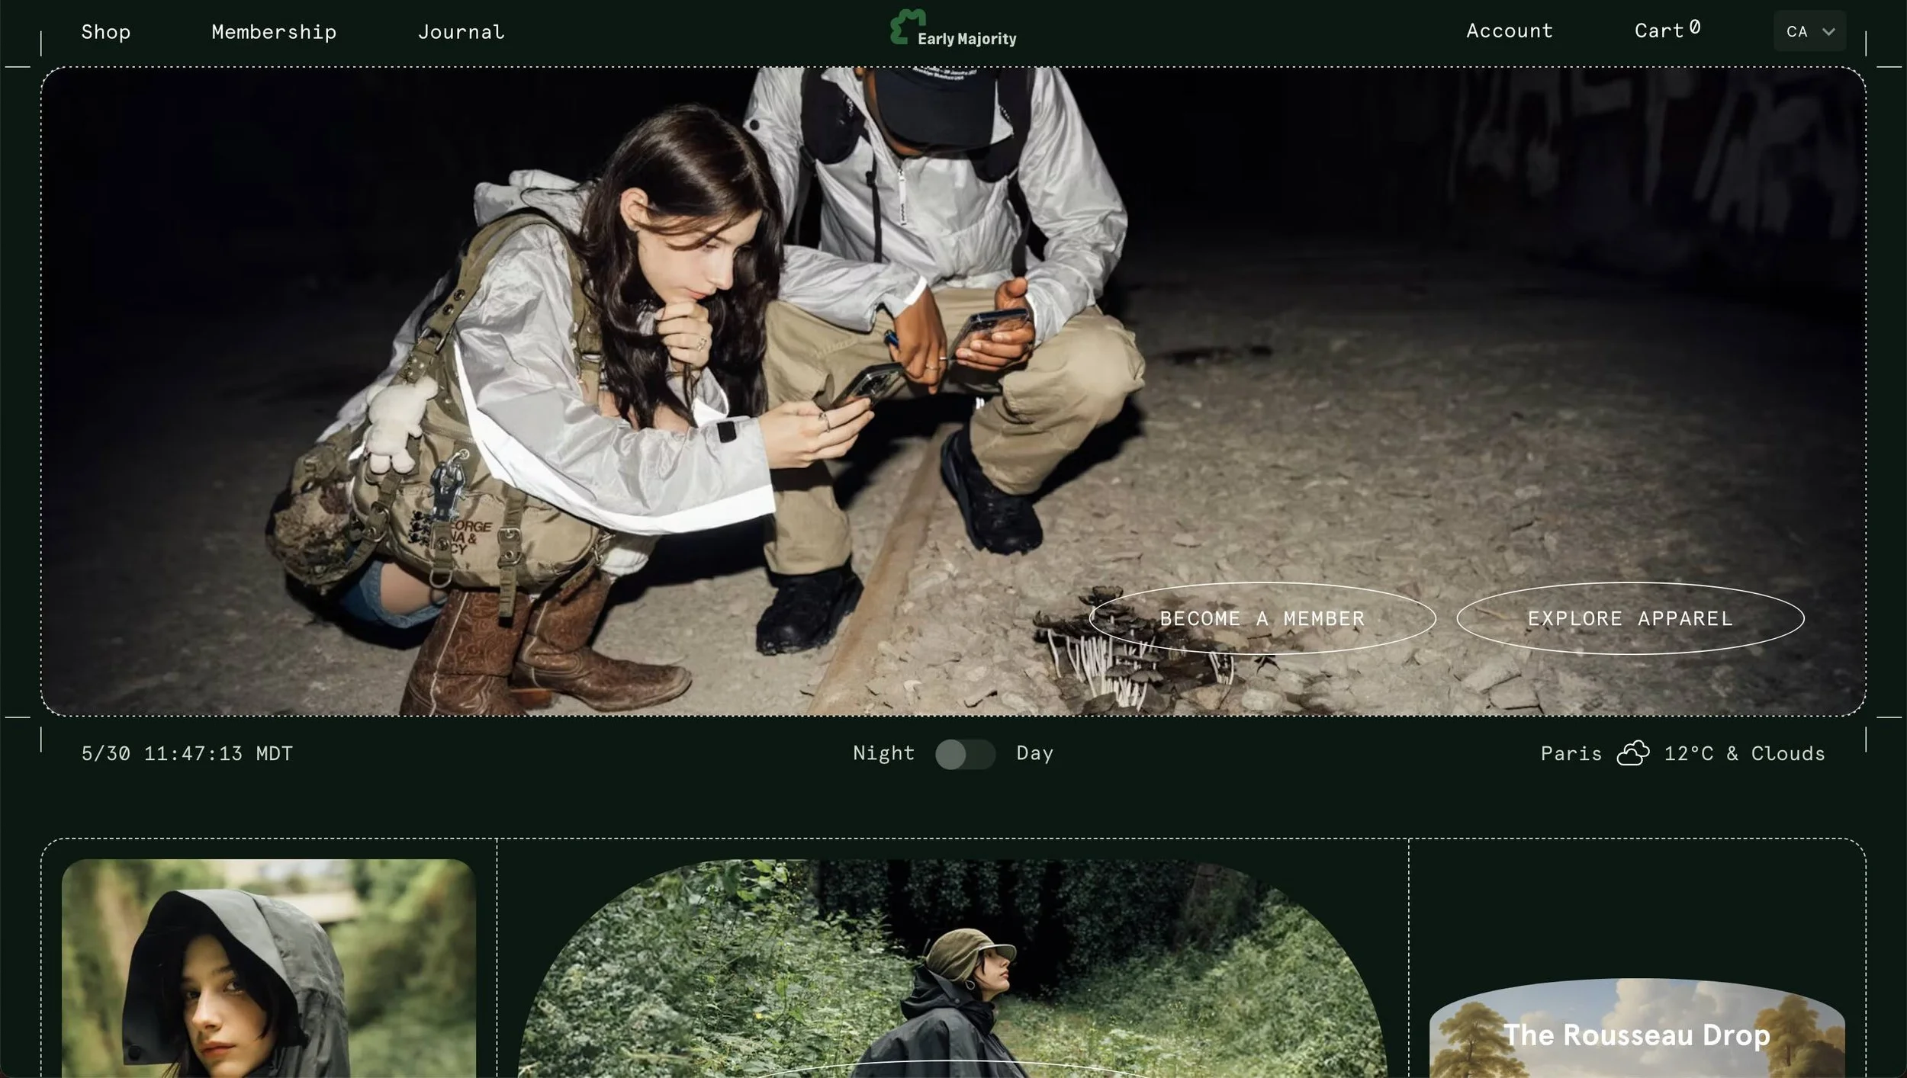Select the Day mode label
Image resolution: width=1907 pixels, height=1078 pixels.
1034,753
